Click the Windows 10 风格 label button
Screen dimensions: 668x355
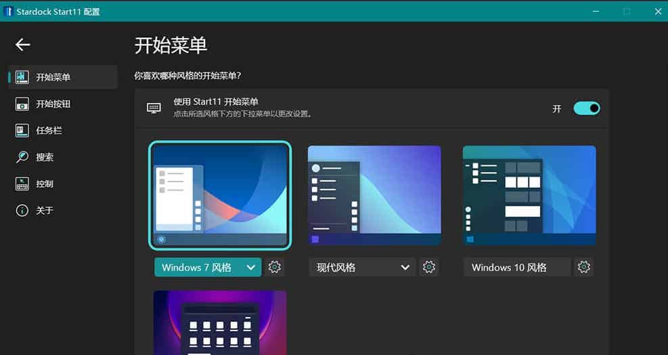[x=517, y=267]
